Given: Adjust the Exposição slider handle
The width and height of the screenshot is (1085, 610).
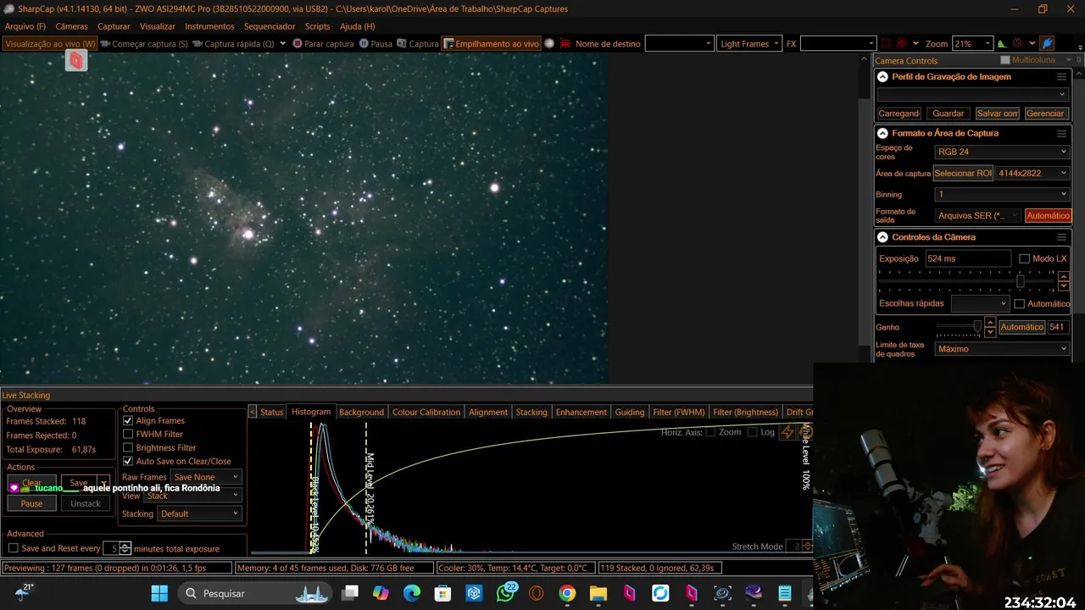Looking at the screenshot, I should pyautogui.click(x=1021, y=280).
